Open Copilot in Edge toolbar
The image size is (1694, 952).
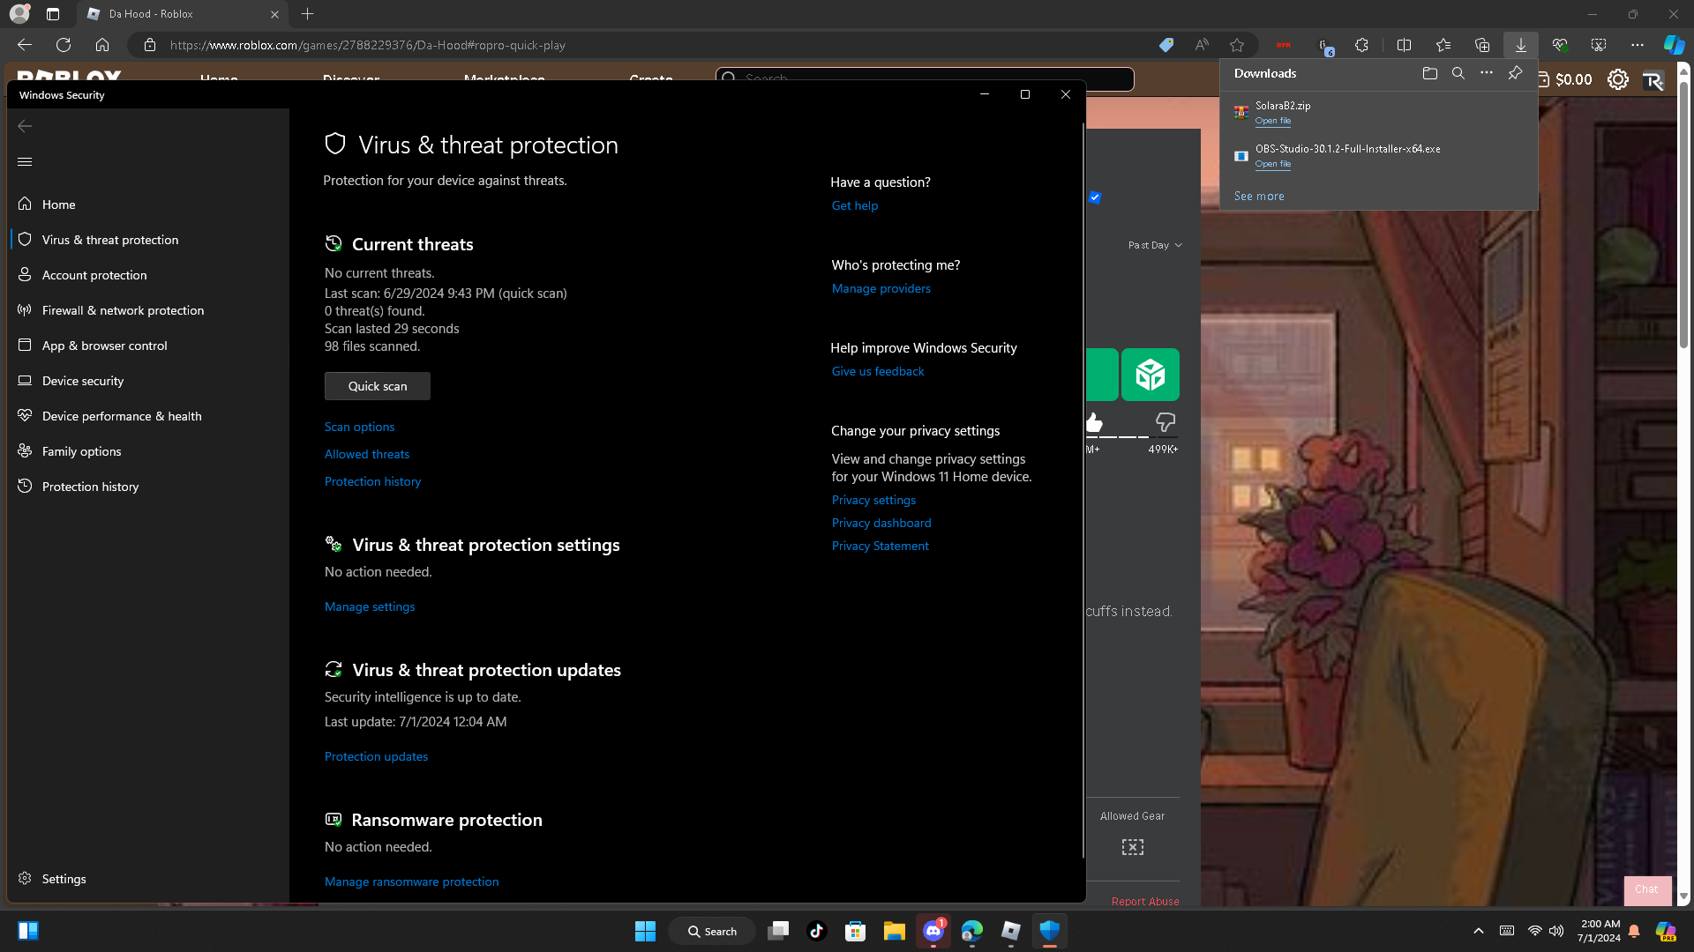1674,45
